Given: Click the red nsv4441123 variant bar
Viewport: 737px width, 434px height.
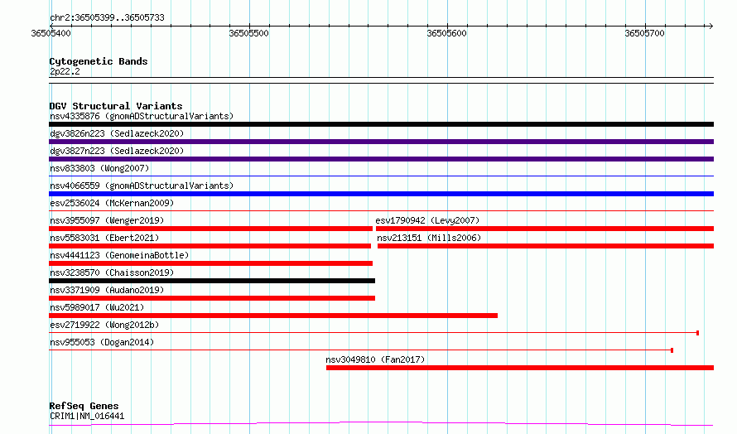Looking at the screenshot, I should coord(210,263).
